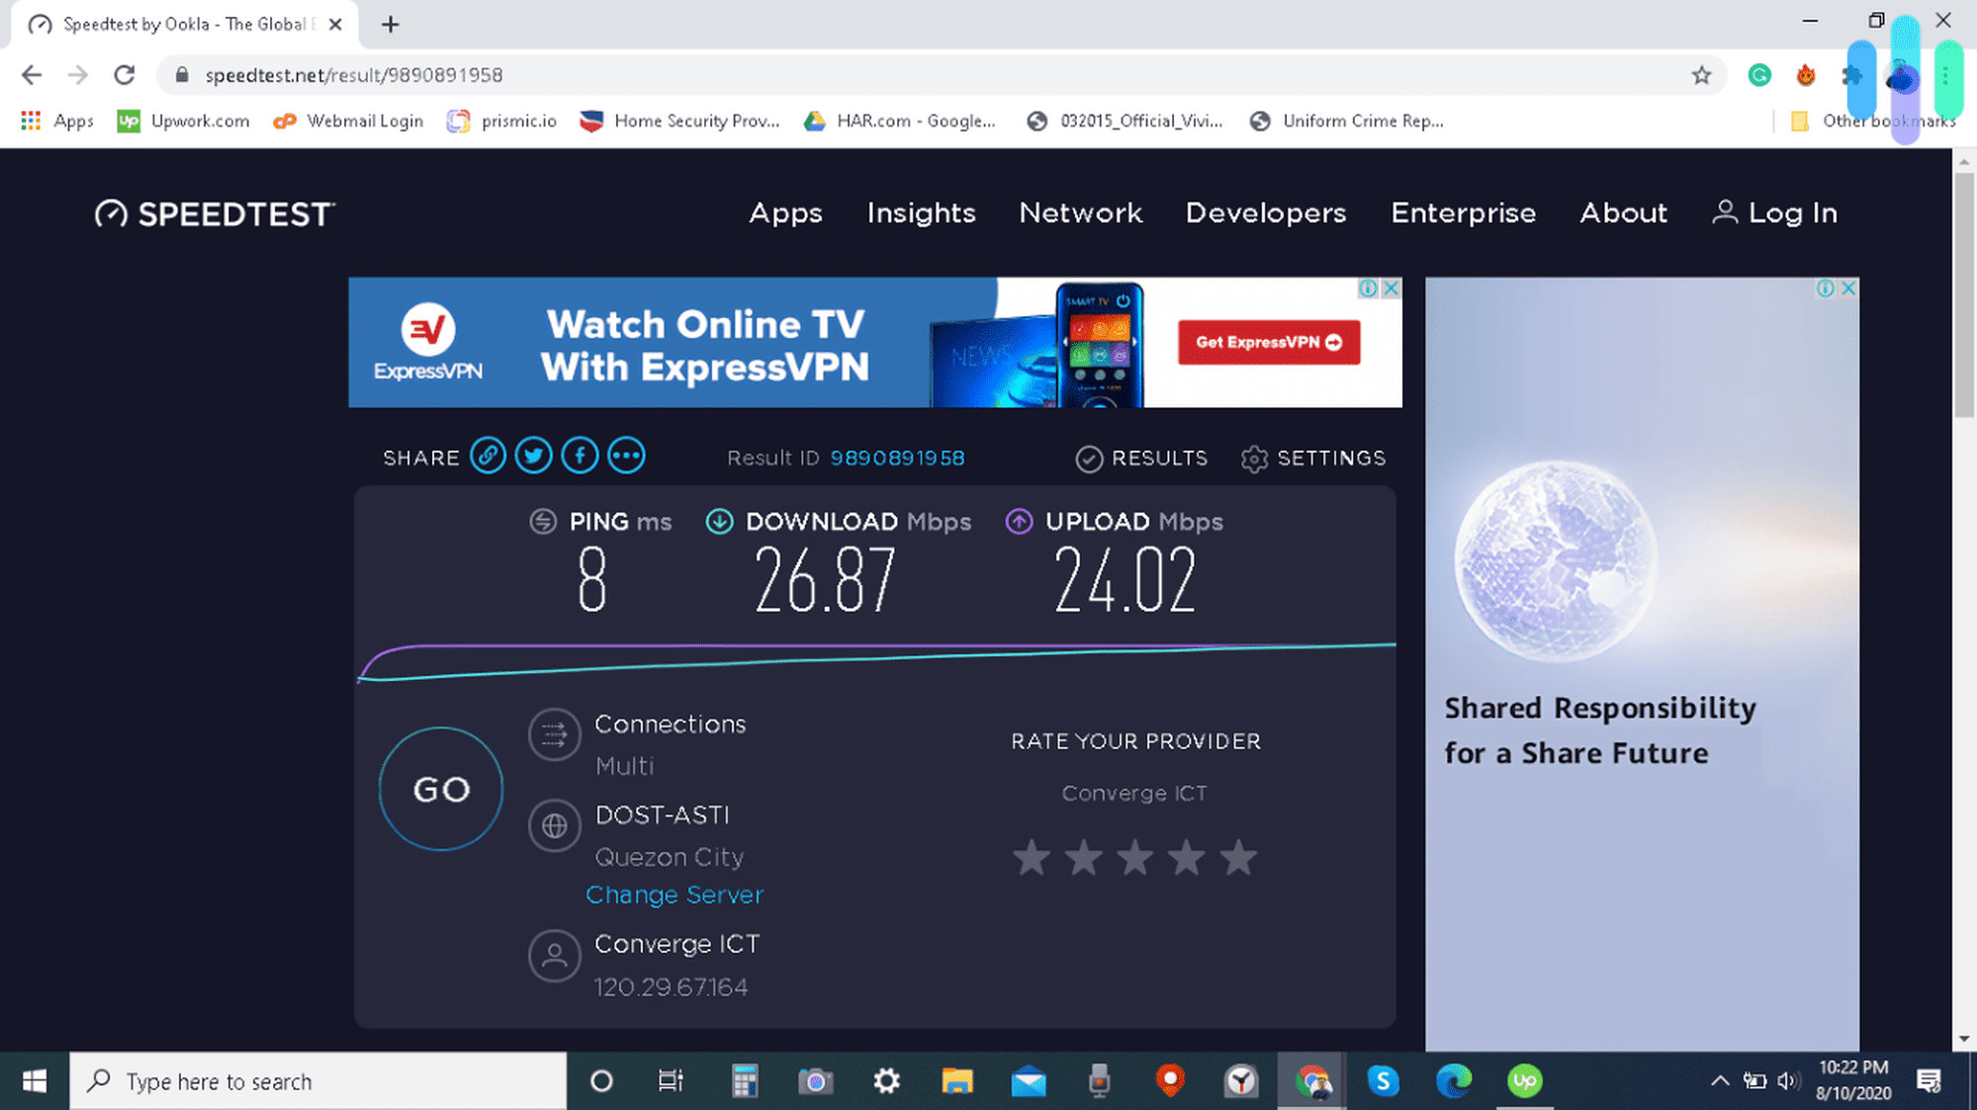Click the copy link share icon
This screenshot has height=1110, width=1977.
(487, 456)
